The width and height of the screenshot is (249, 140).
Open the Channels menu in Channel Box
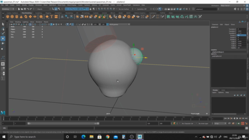coord(215,24)
